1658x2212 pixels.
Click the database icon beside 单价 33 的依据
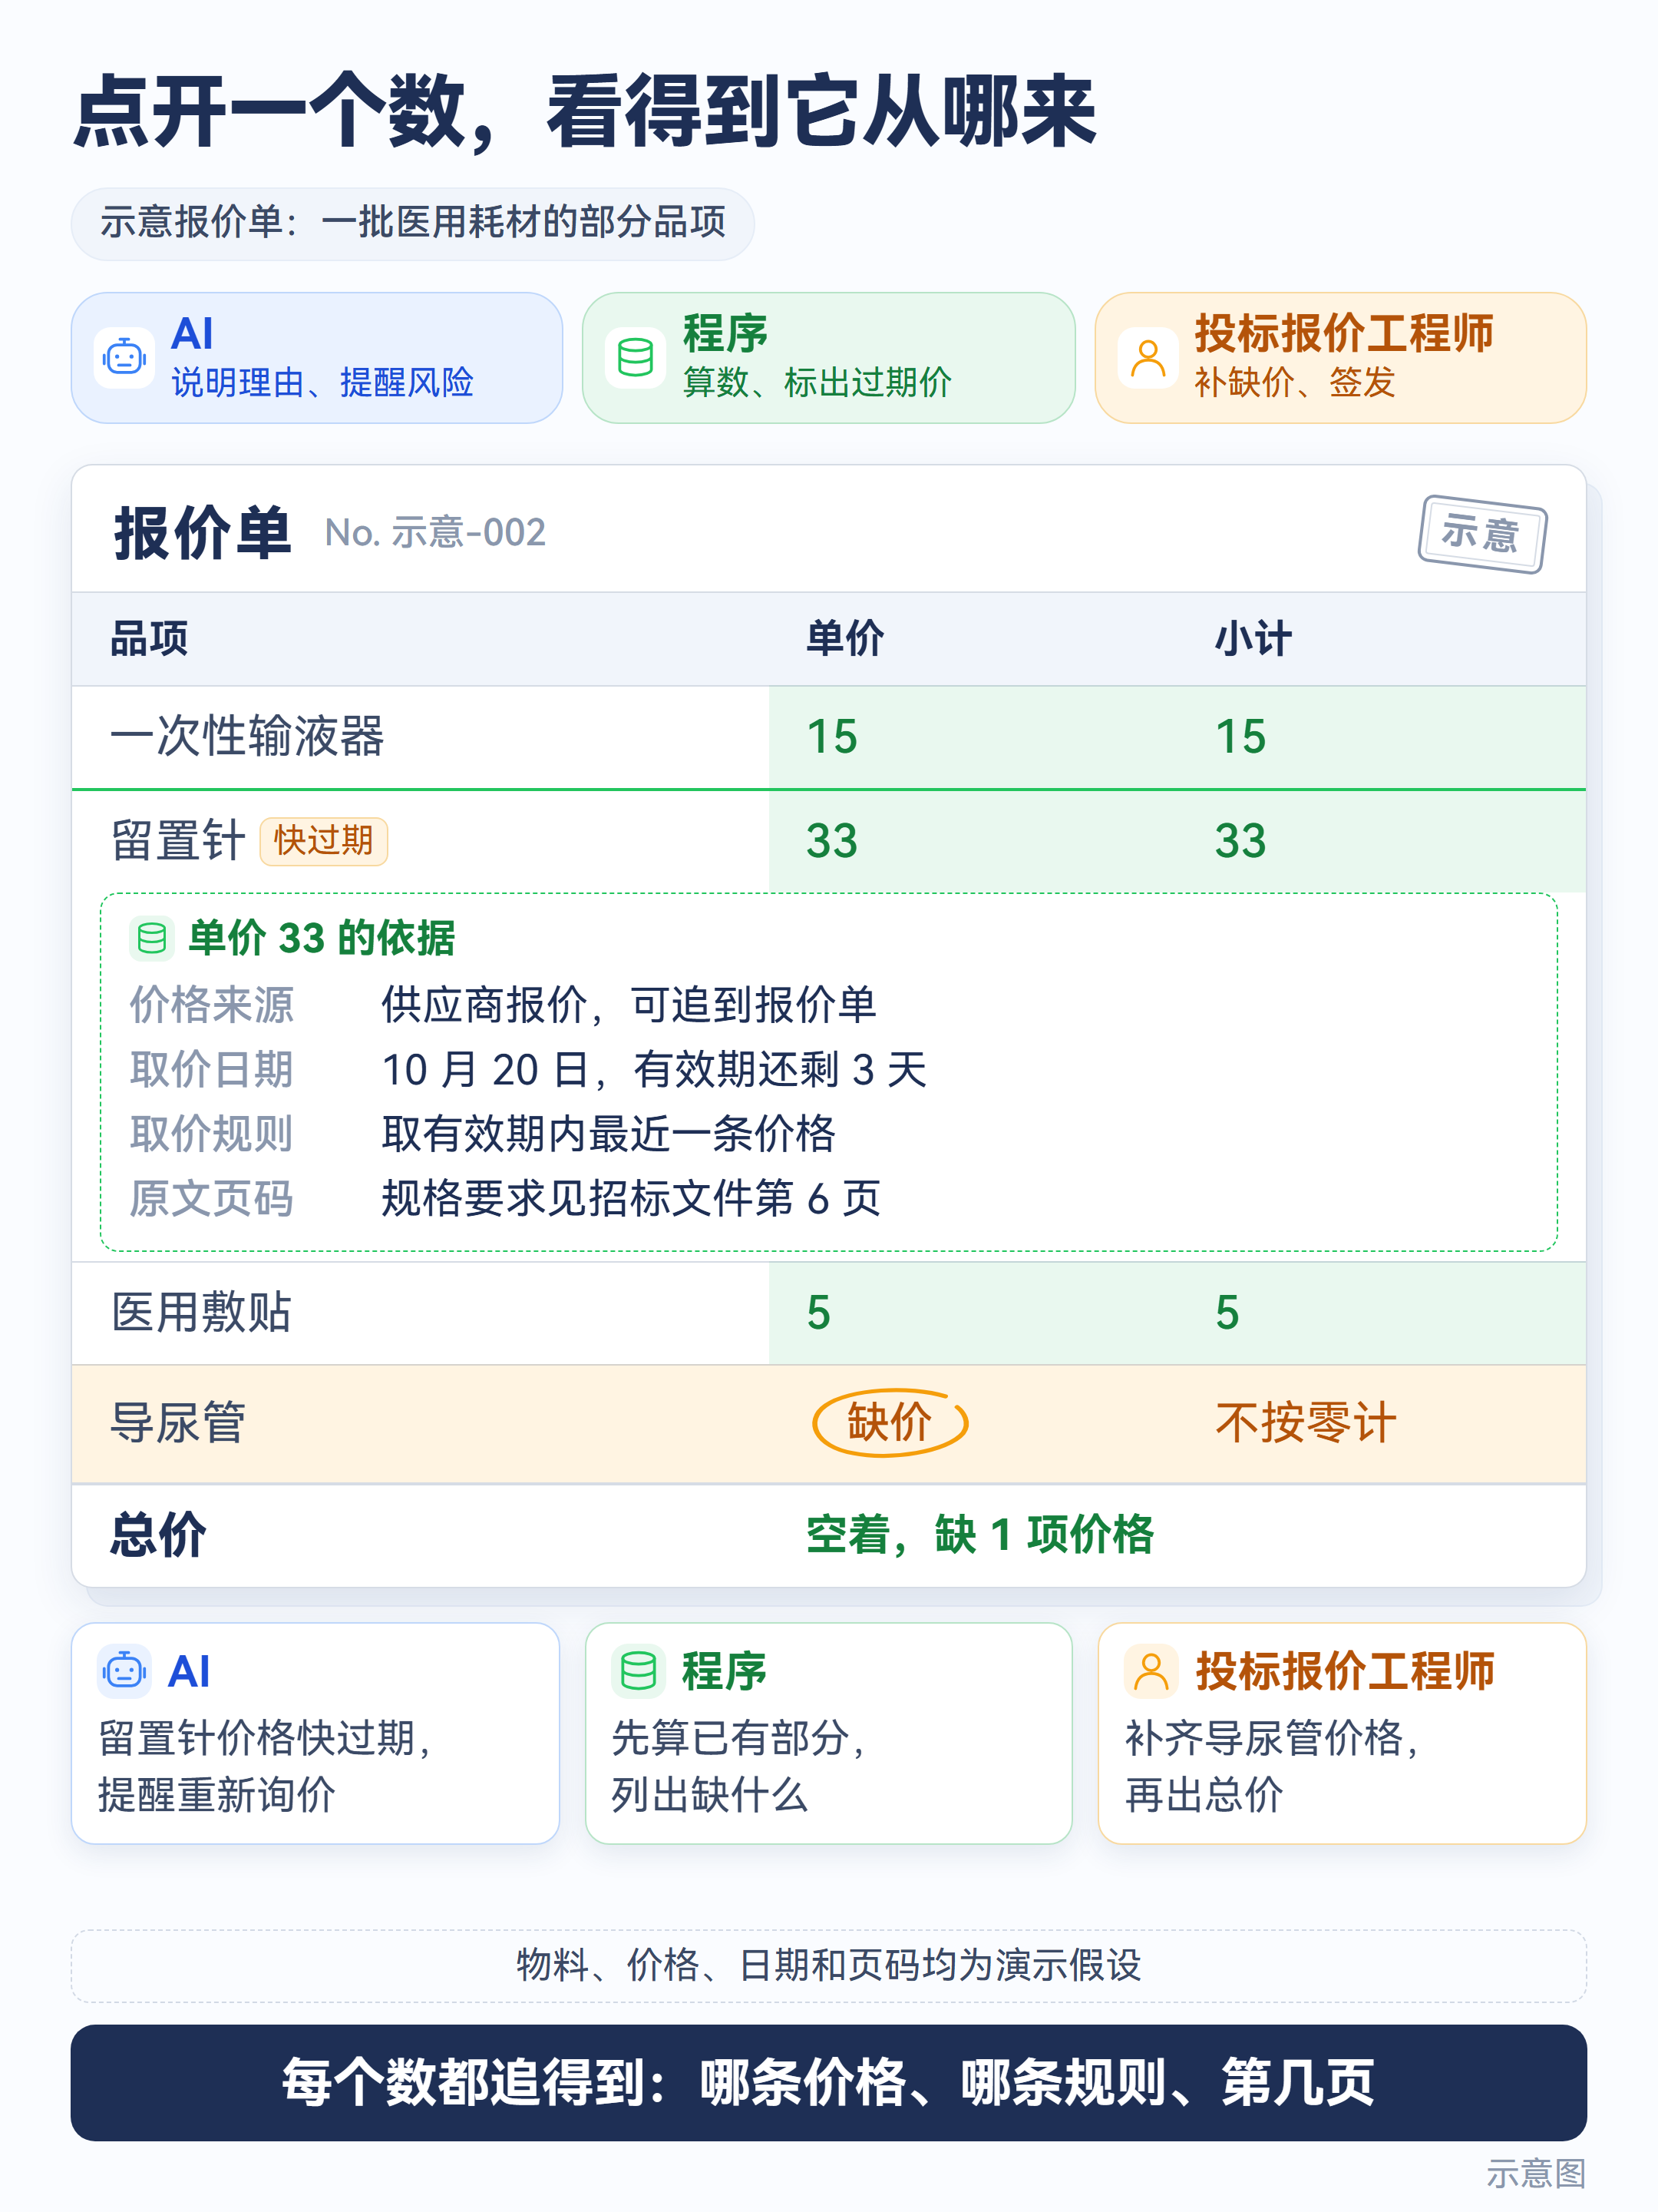pos(152,938)
